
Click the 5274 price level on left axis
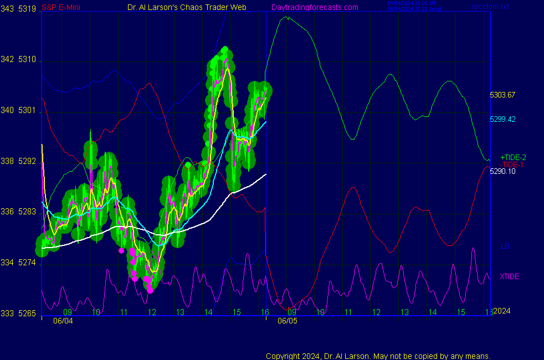[26, 263]
